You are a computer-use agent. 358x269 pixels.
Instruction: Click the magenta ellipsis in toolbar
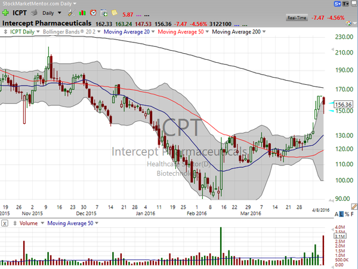[138, 16]
